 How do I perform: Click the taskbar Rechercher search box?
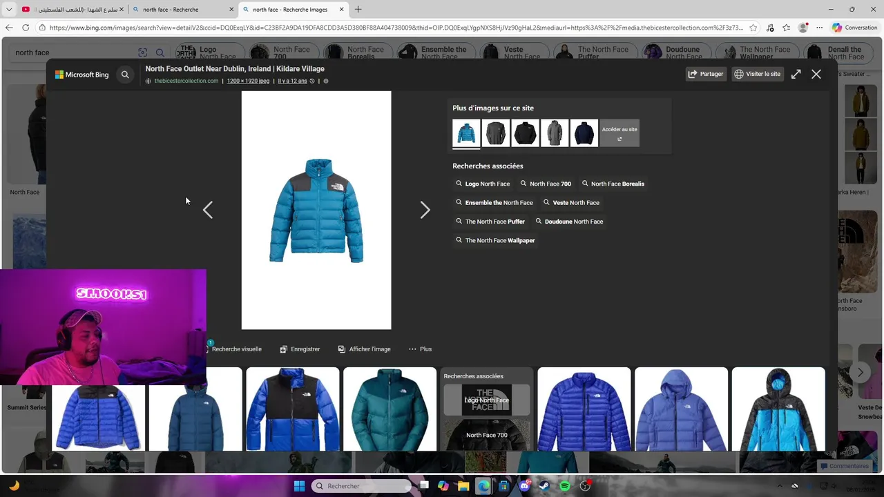(361, 486)
